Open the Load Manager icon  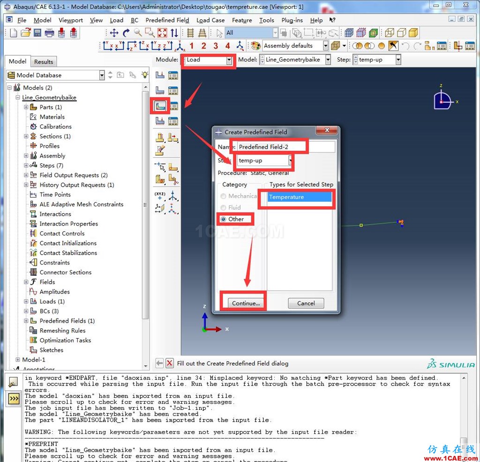pyautogui.click(x=173, y=75)
